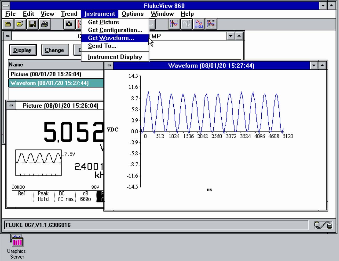Image resolution: width=339 pixels, height=261 pixels.
Task: Click the 2.4001 kHz frequency reading
Action: click(x=89, y=170)
